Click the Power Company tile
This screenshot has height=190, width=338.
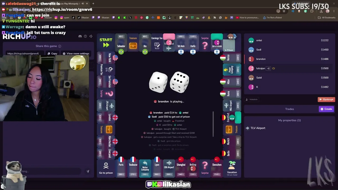(x=232, y=70)
